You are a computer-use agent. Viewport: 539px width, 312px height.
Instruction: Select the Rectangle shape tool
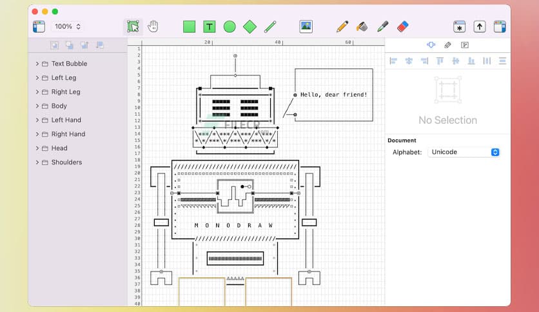click(x=189, y=26)
